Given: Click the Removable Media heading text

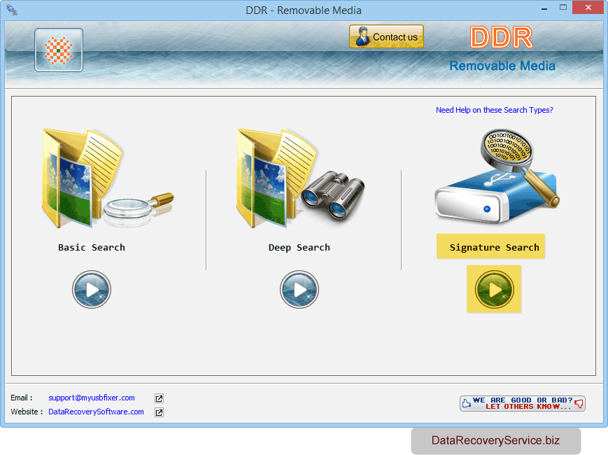Looking at the screenshot, I should (x=502, y=66).
